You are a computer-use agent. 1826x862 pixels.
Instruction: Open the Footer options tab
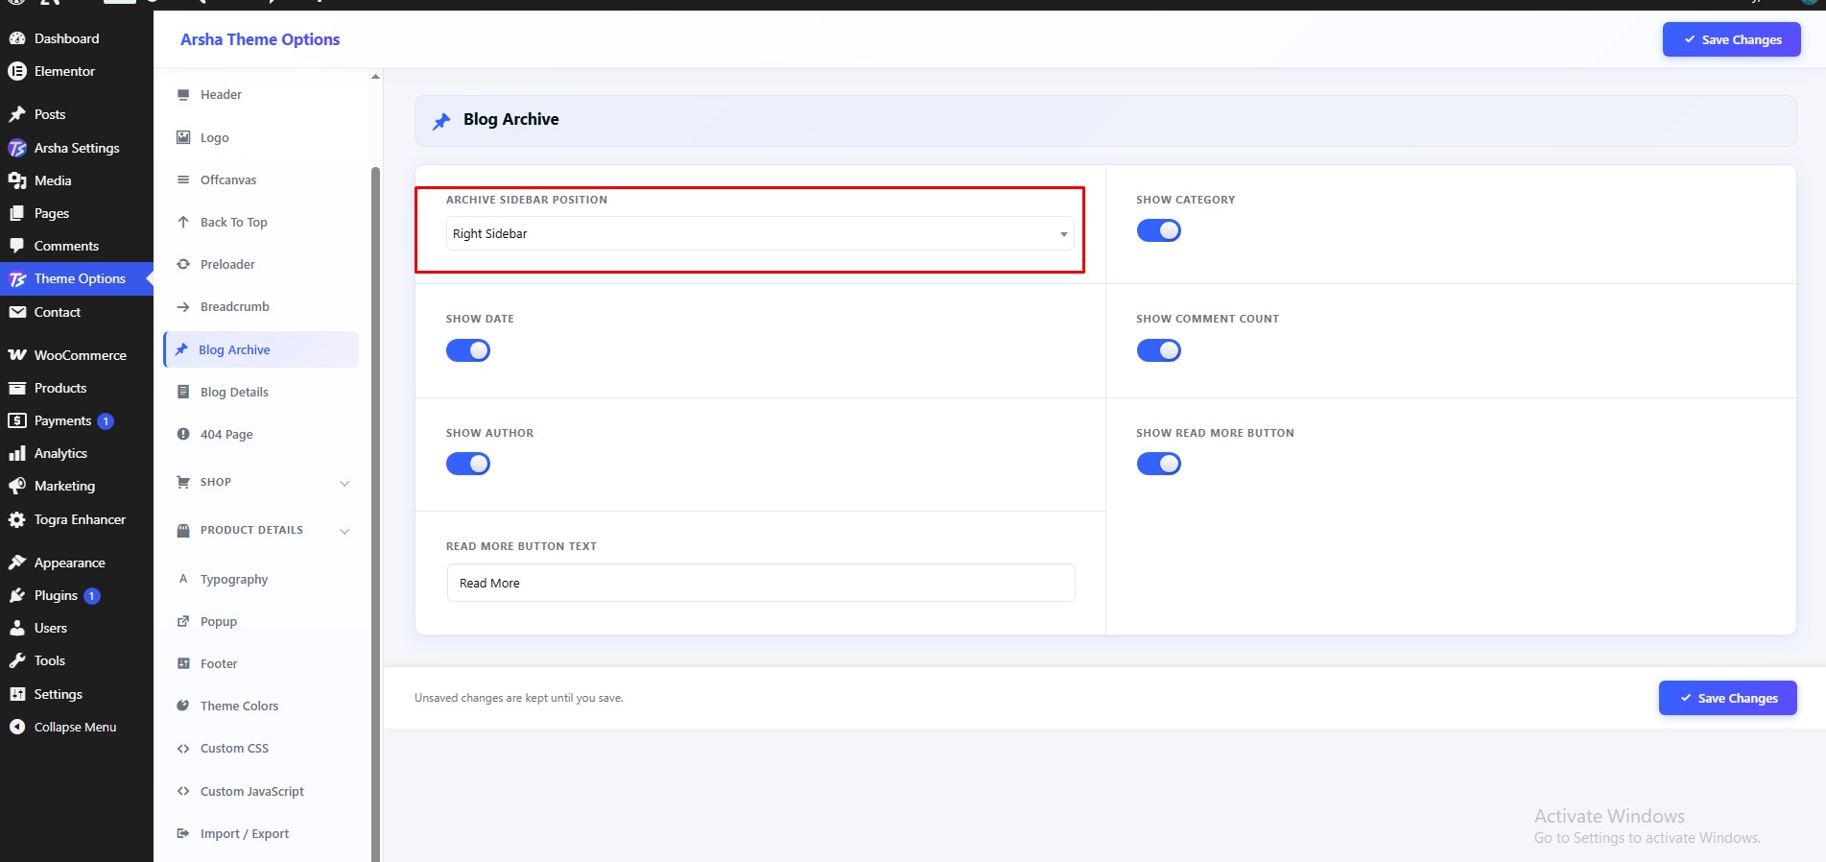coord(261,663)
